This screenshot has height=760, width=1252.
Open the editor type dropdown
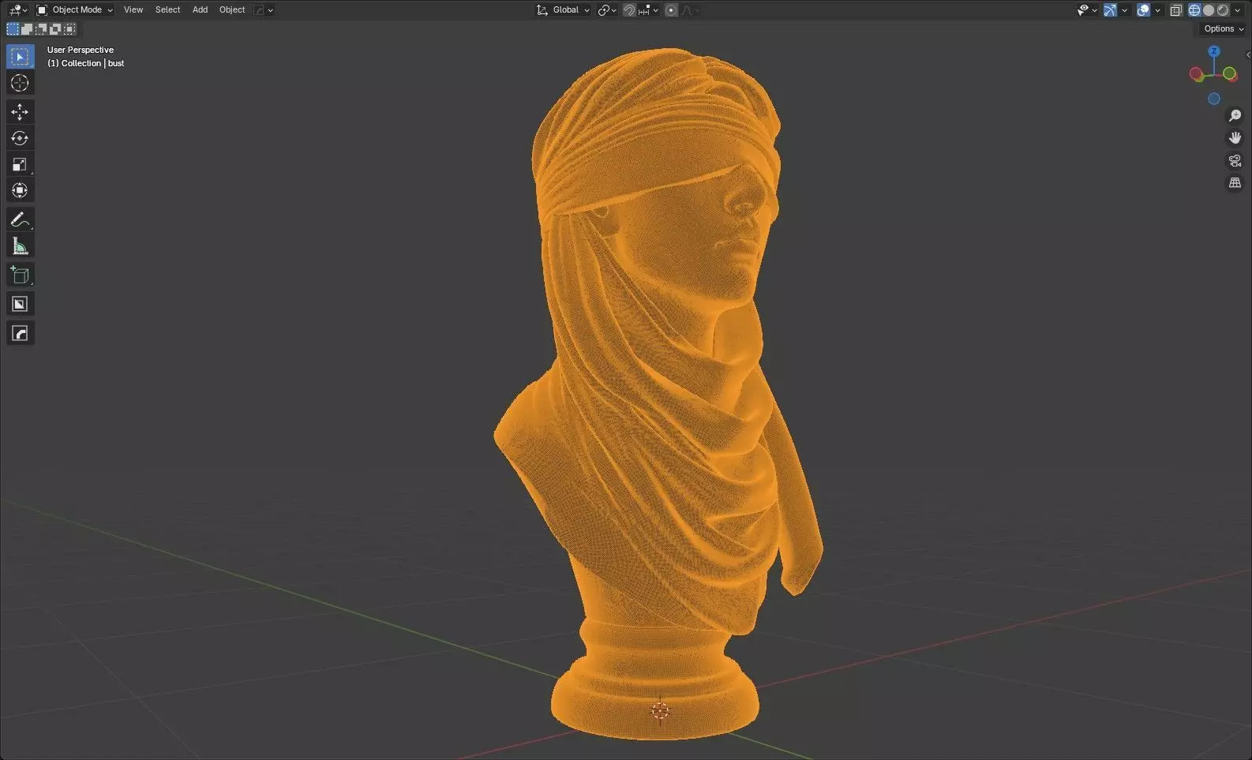coord(17,10)
